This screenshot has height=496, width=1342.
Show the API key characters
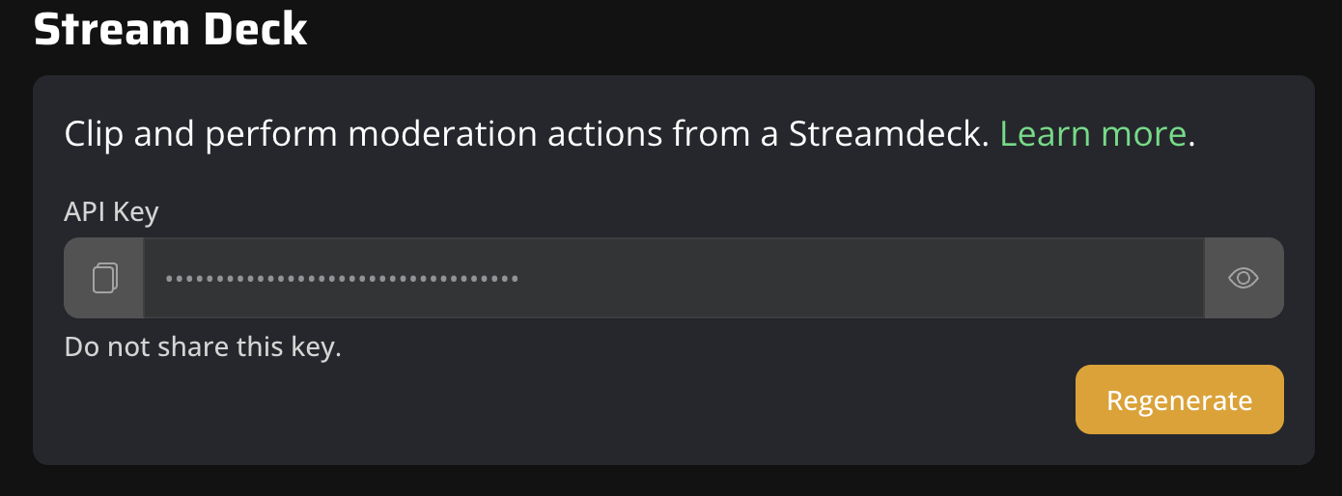(1244, 278)
